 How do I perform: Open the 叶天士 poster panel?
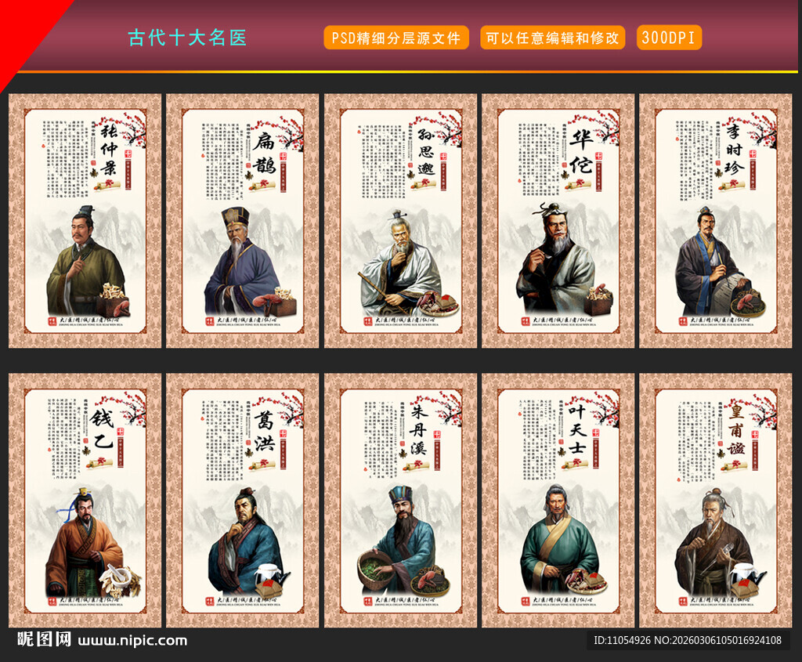(x=558, y=501)
